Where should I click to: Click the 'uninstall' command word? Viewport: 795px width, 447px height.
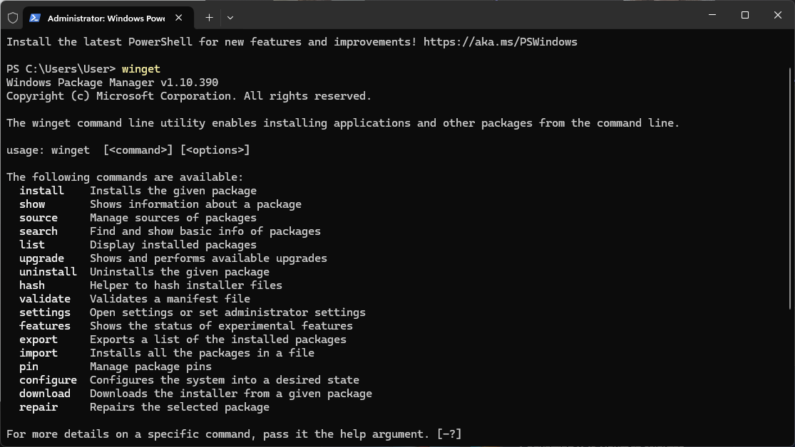[x=48, y=272]
